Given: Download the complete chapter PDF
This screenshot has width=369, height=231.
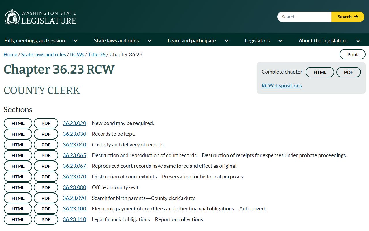Looking at the screenshot, I should pyautogui.click(x=349, y=72).
